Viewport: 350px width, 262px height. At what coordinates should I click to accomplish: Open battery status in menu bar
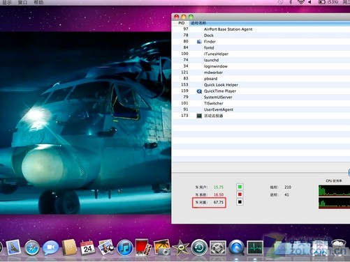(328, 2)
